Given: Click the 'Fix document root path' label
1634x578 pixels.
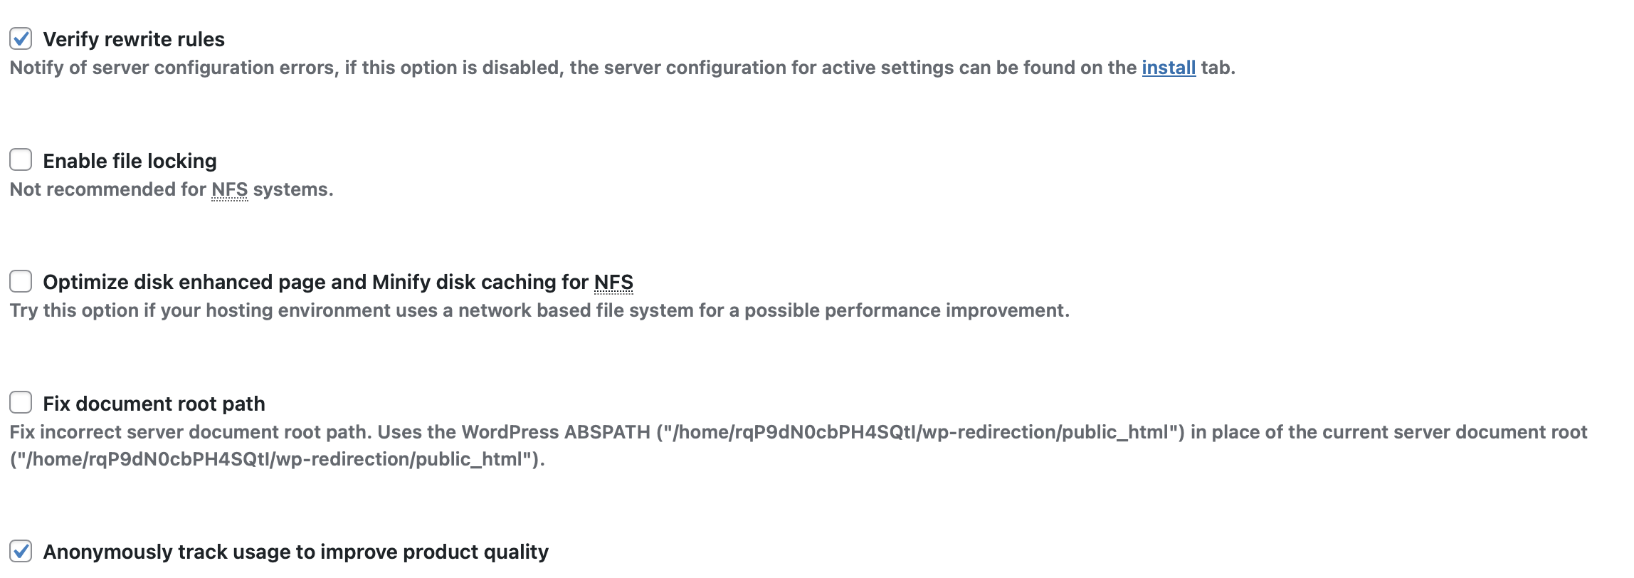Looking at the screenshot, I should (154, 404).
